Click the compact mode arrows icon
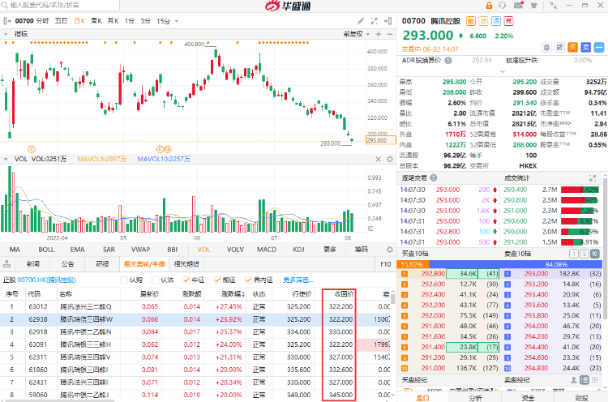Viewport: 608px width, 402px height. pos(554,6)
